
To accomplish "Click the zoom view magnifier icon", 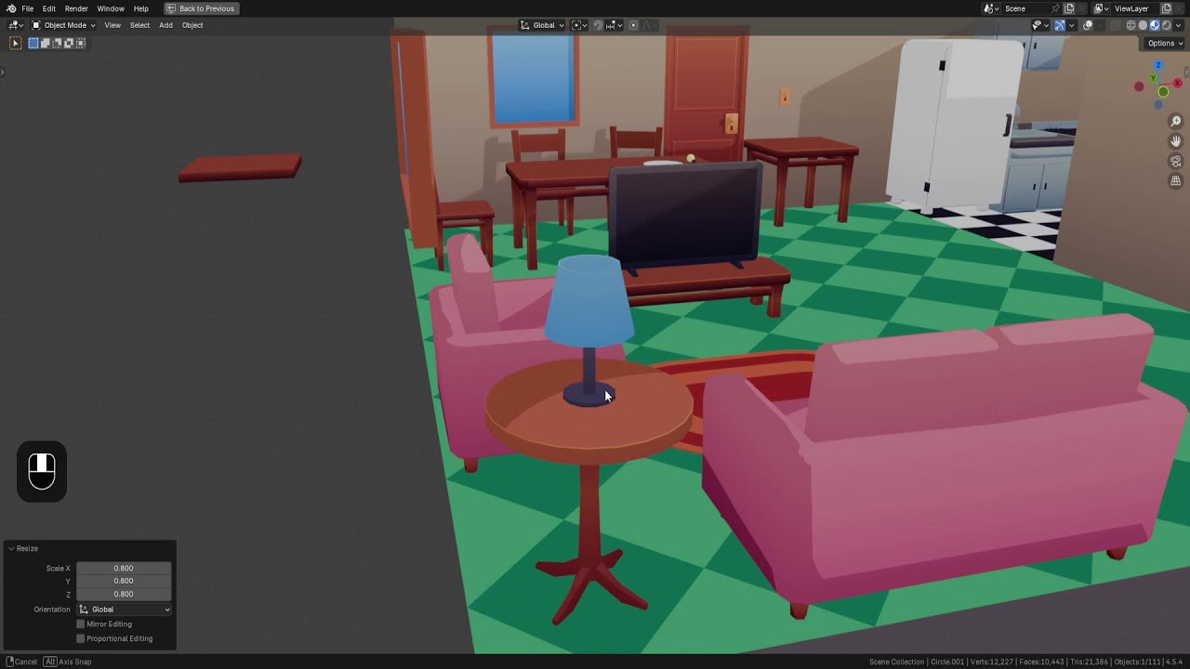I will (1176, 122).
